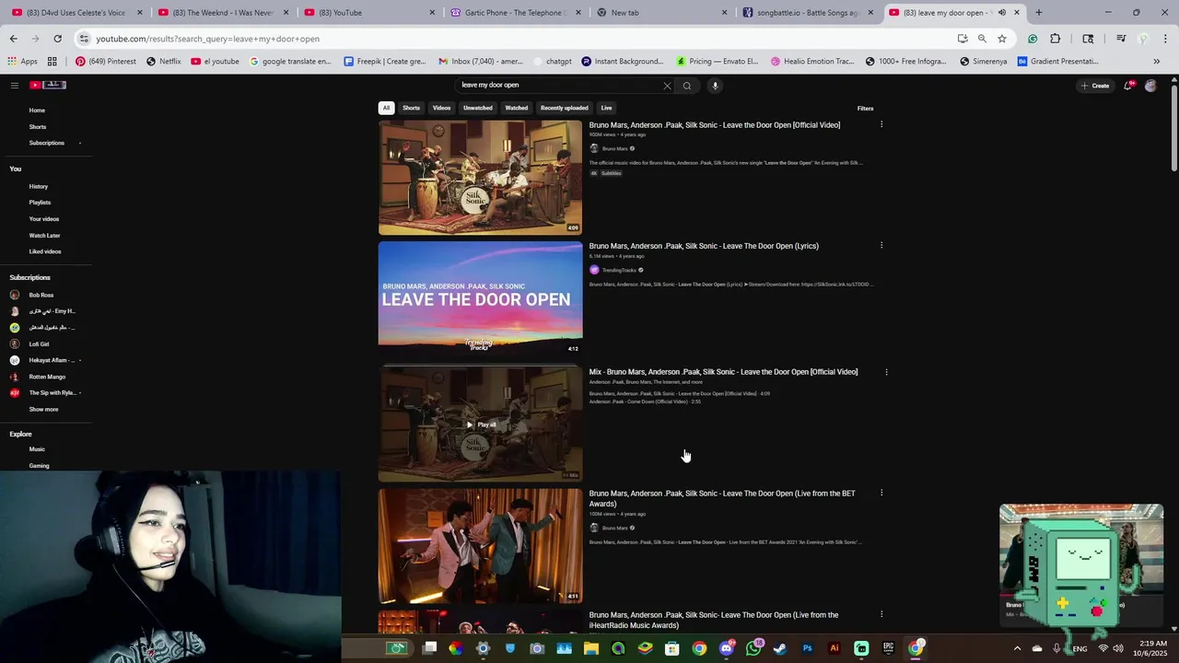
Task: Open Steam from the taskbar
Action: click(780, 648)
